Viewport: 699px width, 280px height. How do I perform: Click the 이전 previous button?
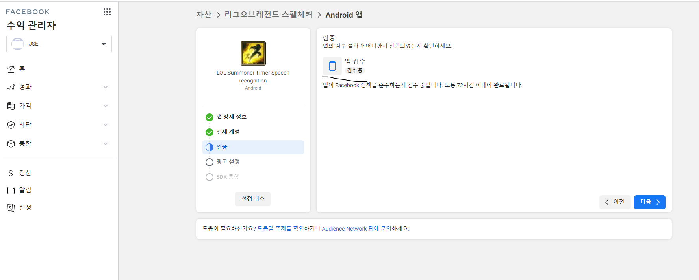click(x=615, y=202)
